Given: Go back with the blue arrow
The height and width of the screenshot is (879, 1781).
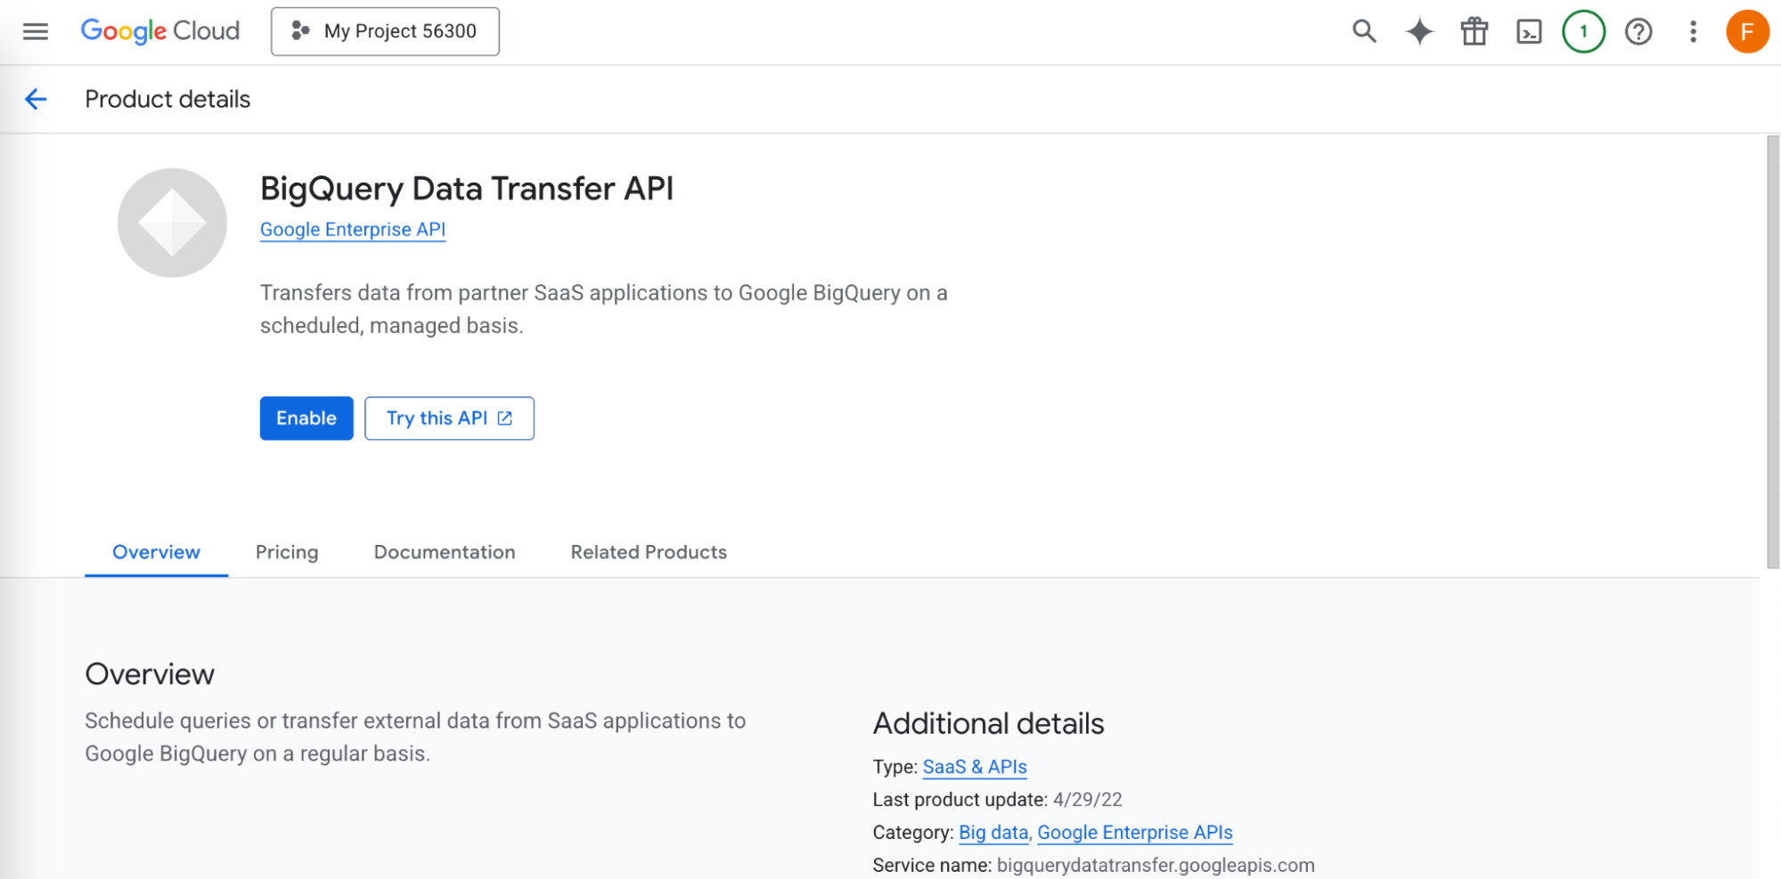Looking at the screenshot, I should pos(36,99).
